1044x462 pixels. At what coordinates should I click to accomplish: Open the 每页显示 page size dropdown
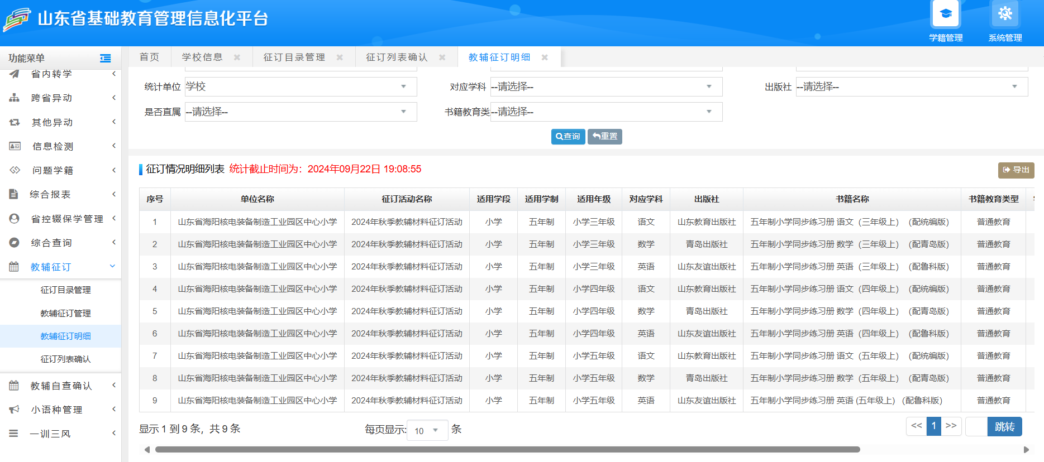tap(427, 430)
